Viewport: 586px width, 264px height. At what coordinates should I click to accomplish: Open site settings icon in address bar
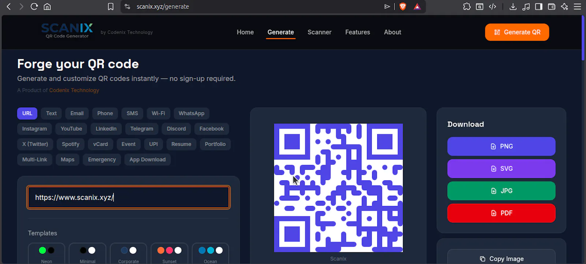pos(127,7)
